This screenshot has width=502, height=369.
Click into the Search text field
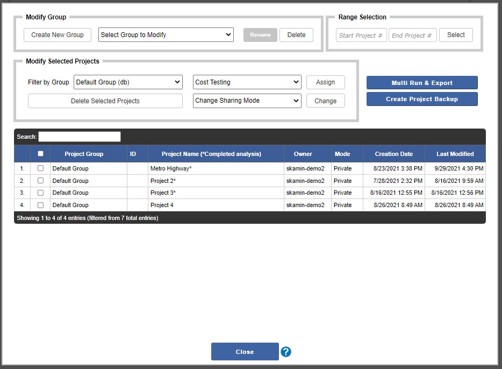(80, 137)
